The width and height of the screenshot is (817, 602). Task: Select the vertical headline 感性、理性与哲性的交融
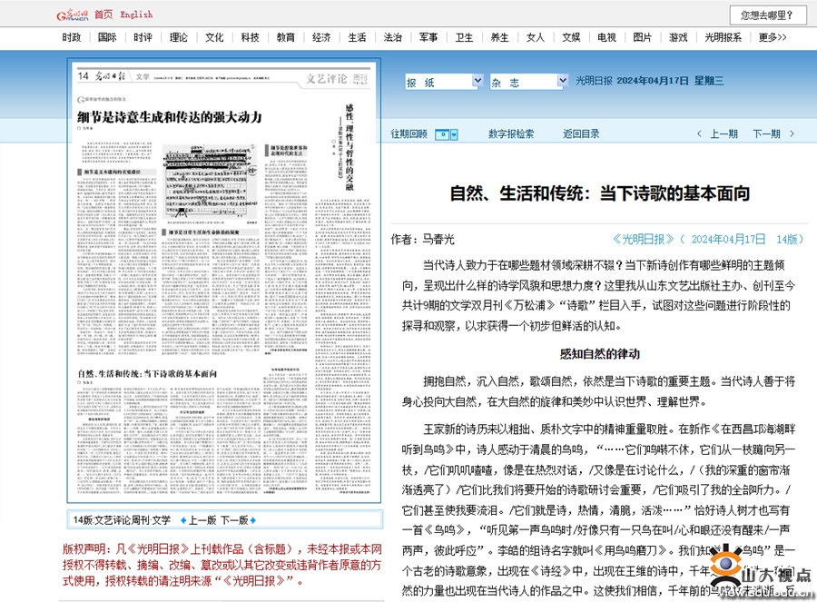point(349,147)
